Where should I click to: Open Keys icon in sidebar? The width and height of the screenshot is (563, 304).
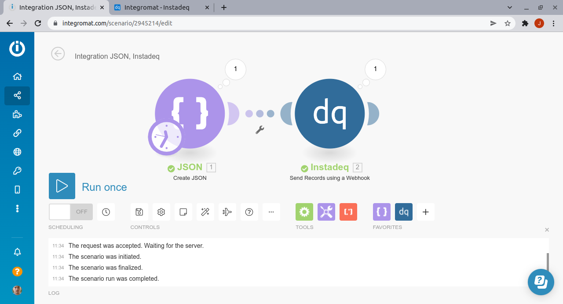pyautogui.click(x=17, y=171)
